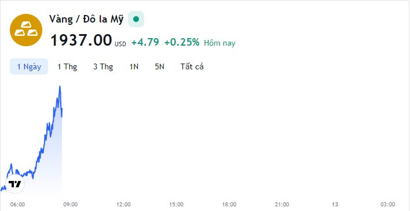Click the TradingView logo badge
This screenshot has width=410, height=211.
click(x=15, y=184)
